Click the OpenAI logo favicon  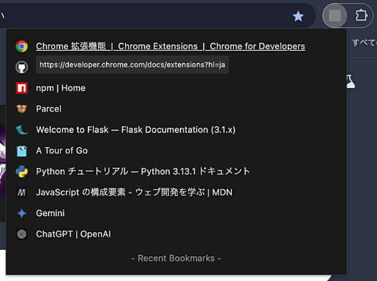coord(22,234)
